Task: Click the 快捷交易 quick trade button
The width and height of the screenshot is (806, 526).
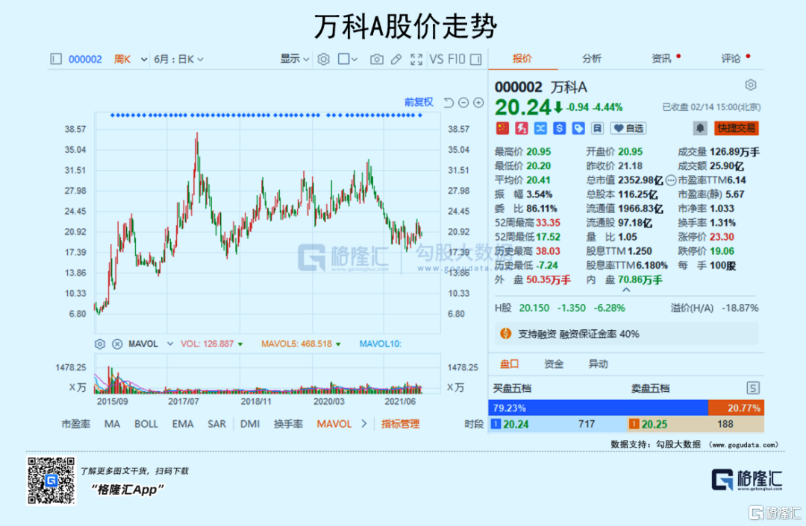Action: [736, 128]
